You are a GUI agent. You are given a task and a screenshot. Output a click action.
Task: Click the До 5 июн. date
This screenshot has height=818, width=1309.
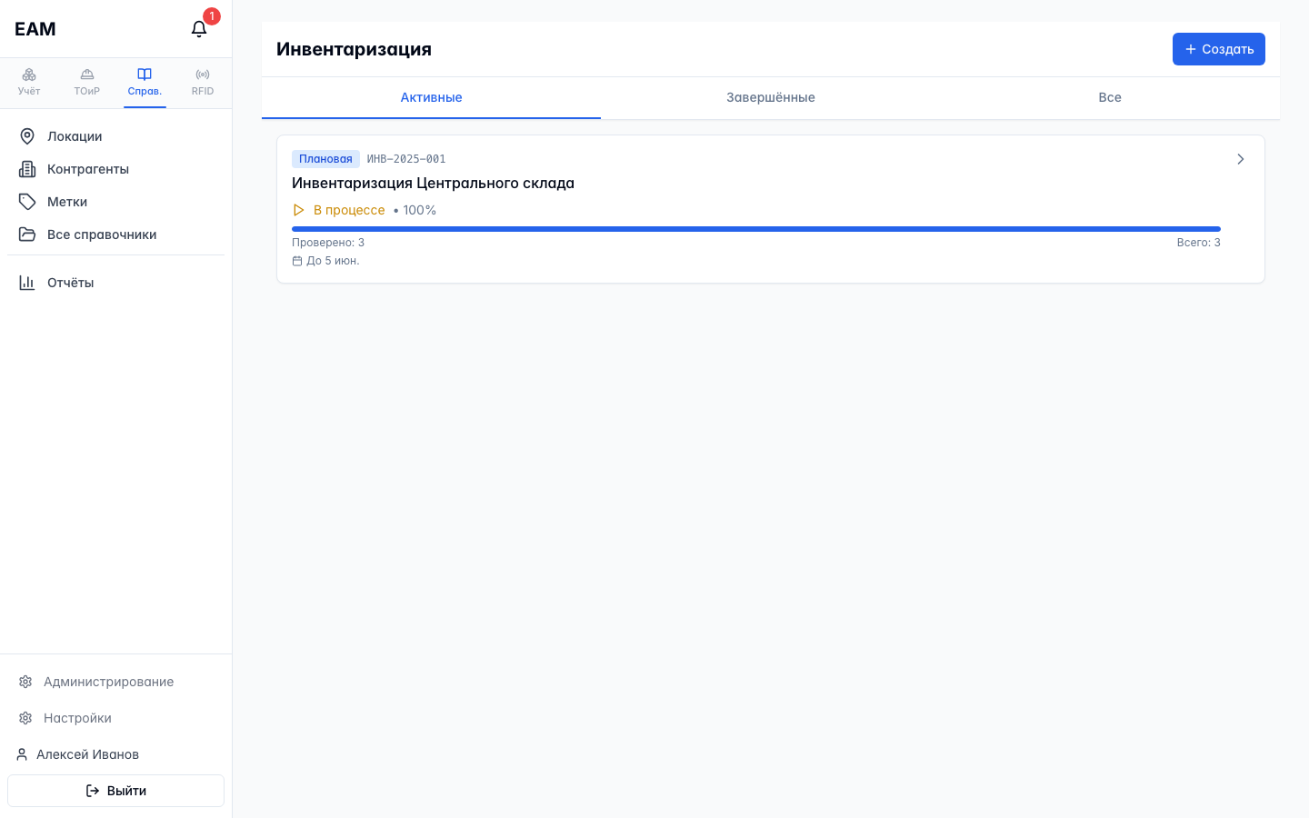click(x=333, y=261)
